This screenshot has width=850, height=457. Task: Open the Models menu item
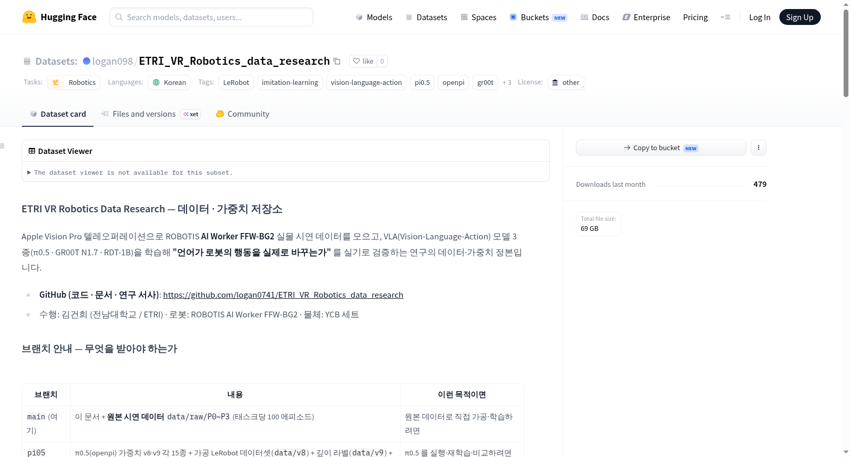pos(374,18)
